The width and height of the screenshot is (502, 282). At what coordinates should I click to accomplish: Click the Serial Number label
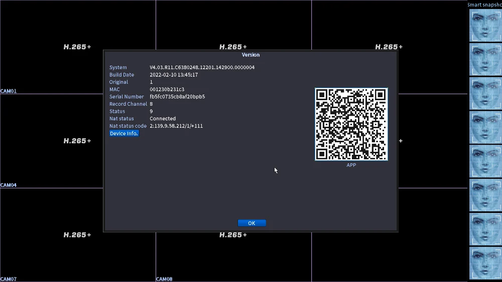[x=127, y=97]
